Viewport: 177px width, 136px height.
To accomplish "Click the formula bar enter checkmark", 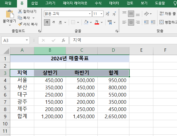I will [53, 40].
